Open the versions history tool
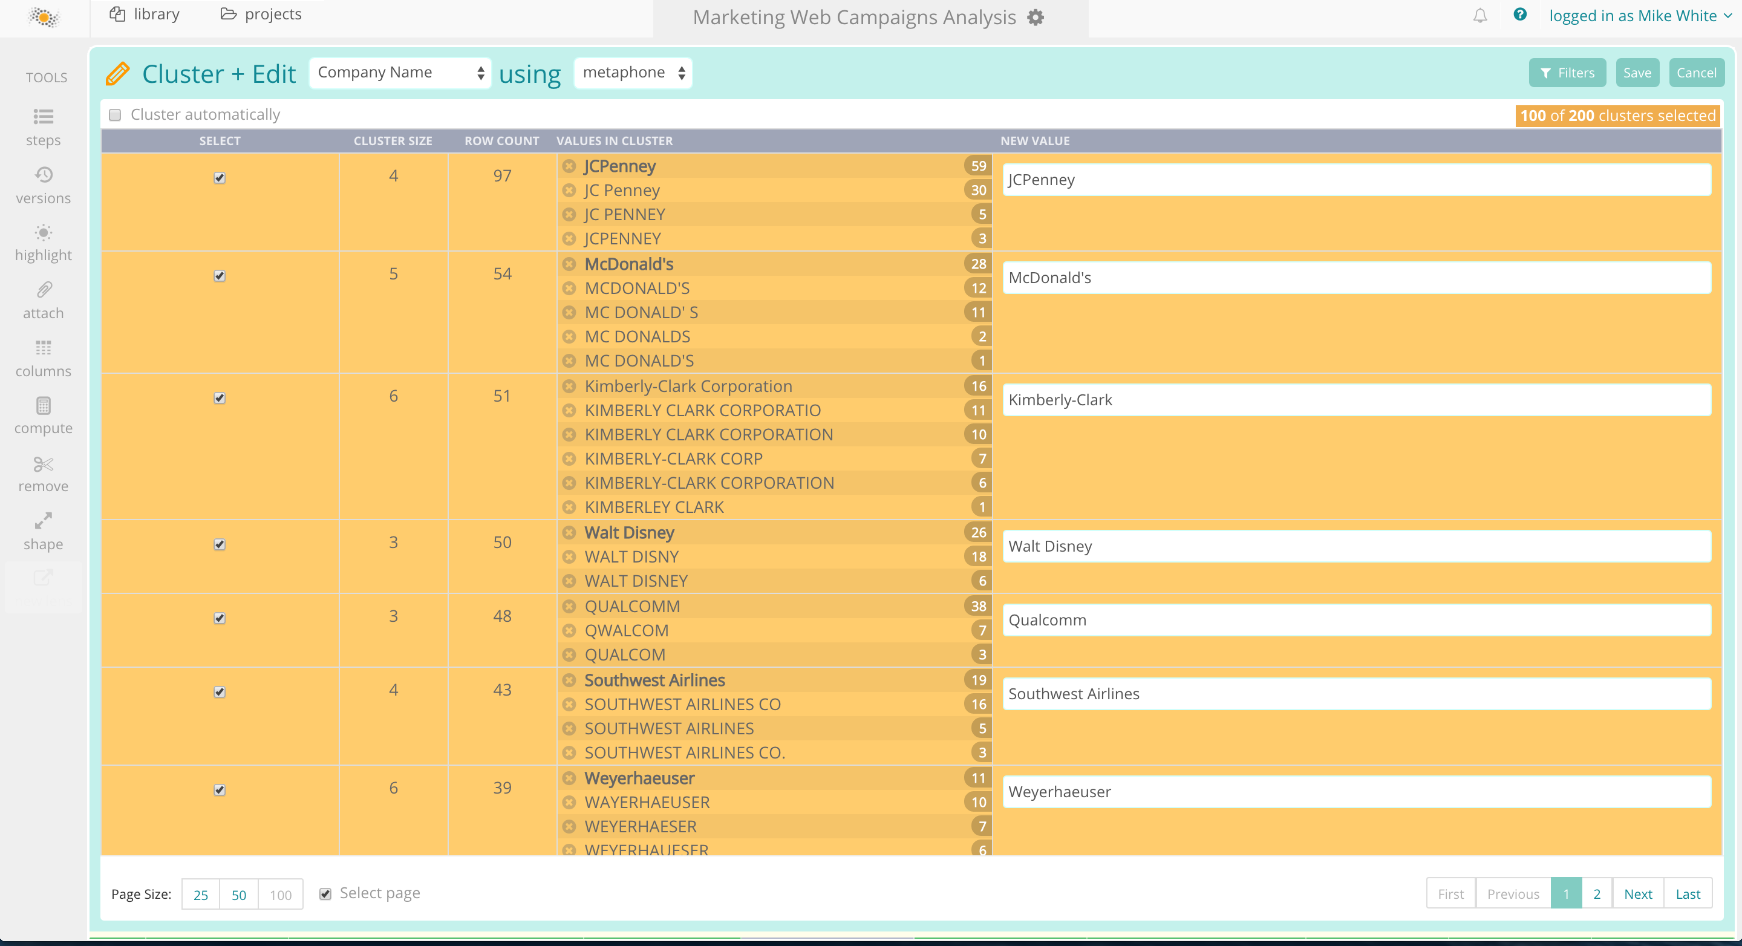 (x=44, y=185)
